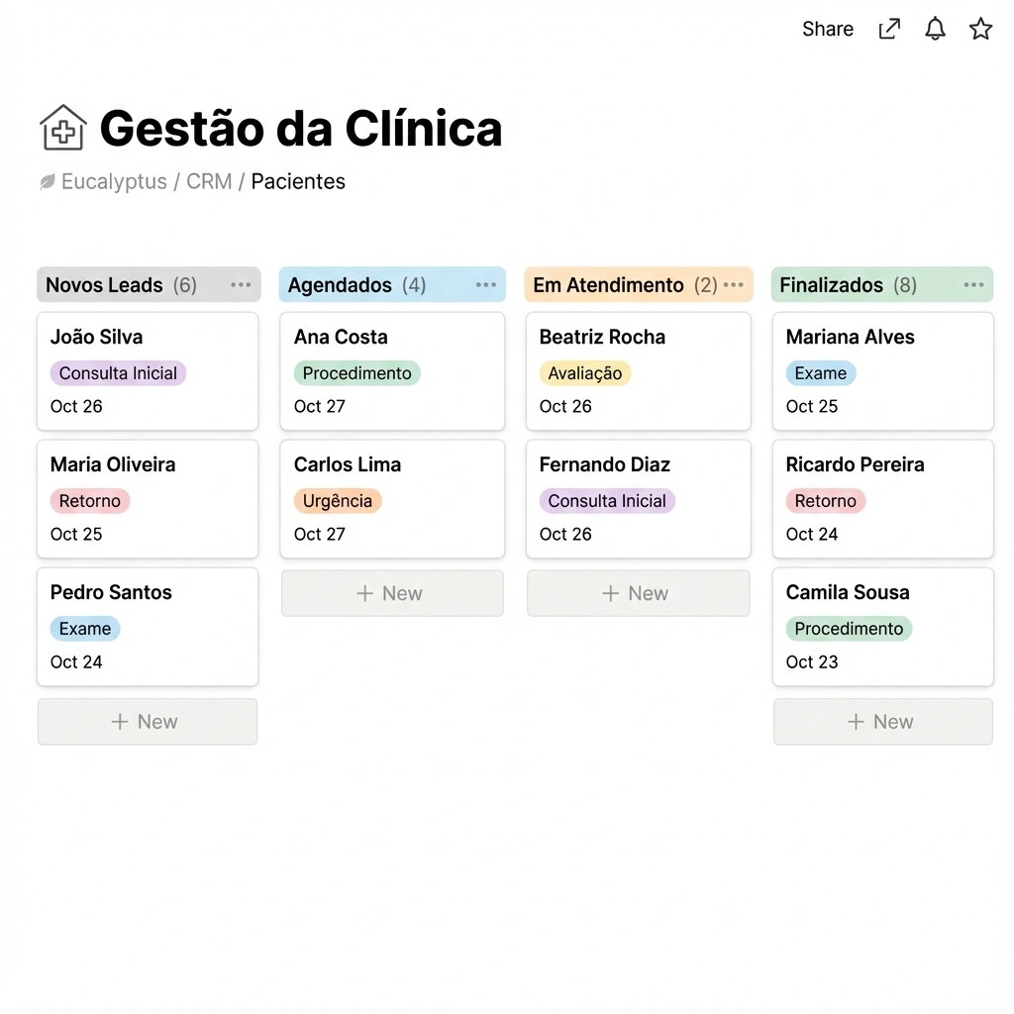Open notifications bell icon

point(935,29)
